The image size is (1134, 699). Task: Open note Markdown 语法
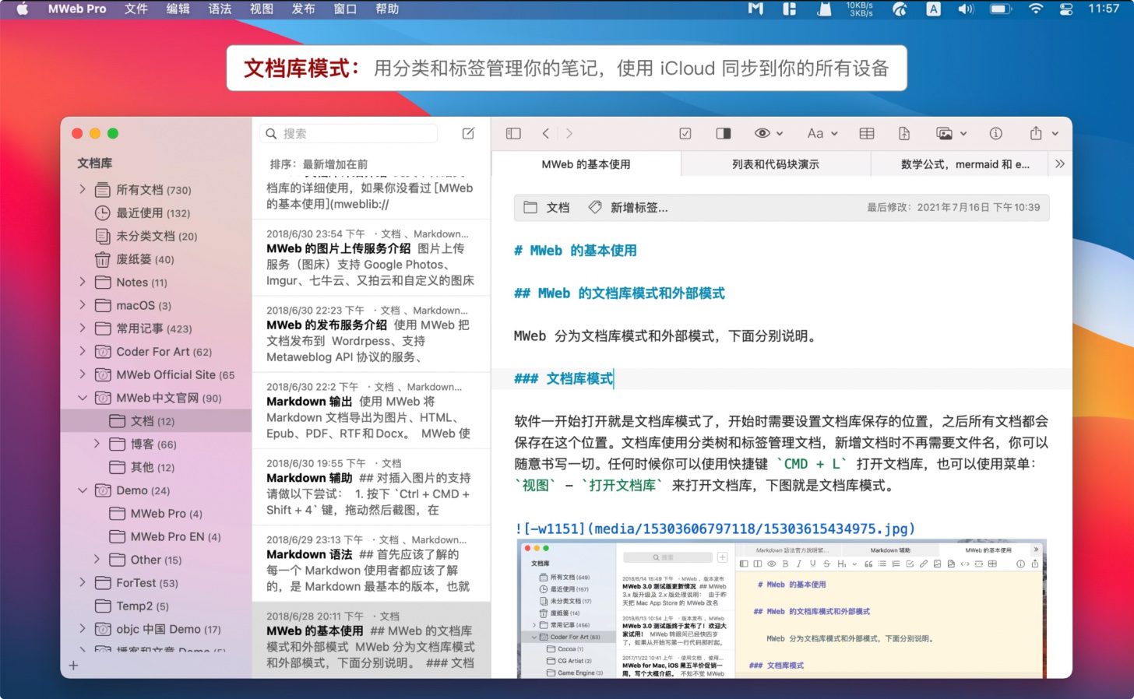[371, 563]
